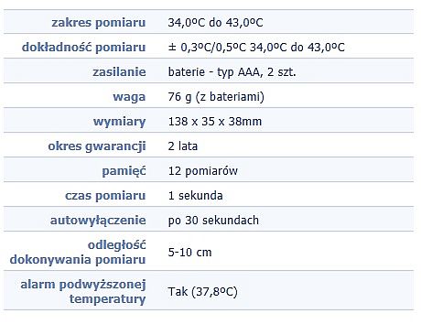Click the "autowyłączenie" label
The height and width of the screenshot is (335, 421).
(98, 221)
